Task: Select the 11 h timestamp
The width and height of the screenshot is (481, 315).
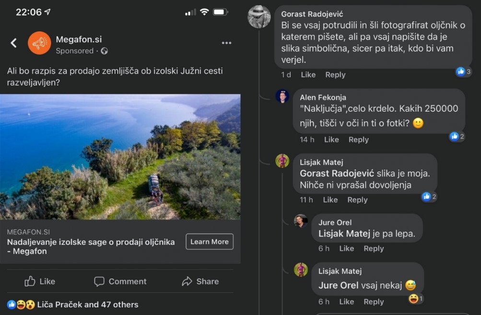Action: point(306,200)
